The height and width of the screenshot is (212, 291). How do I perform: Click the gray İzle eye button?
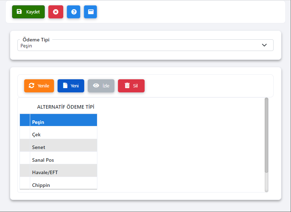click(101, 86)
